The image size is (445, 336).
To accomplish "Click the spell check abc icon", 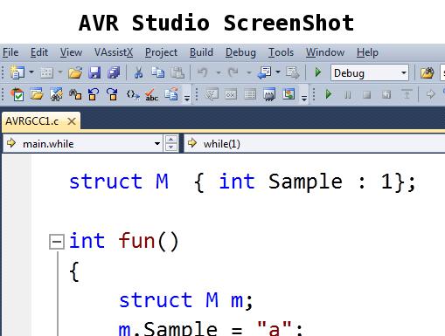I will (x=151, y=94).
